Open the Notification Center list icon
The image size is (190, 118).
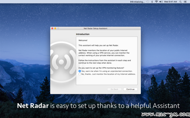[185, 2]
